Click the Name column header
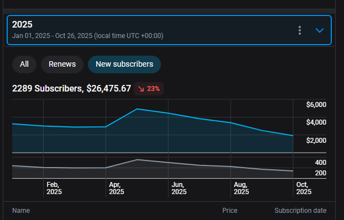This screenshot has height=220, width=344. pos(21,211)
